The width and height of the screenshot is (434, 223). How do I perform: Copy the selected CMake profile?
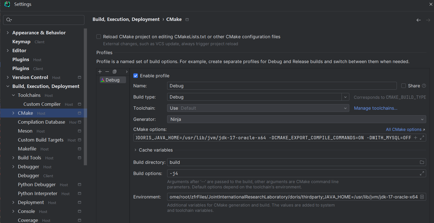[x=114, y=72]
